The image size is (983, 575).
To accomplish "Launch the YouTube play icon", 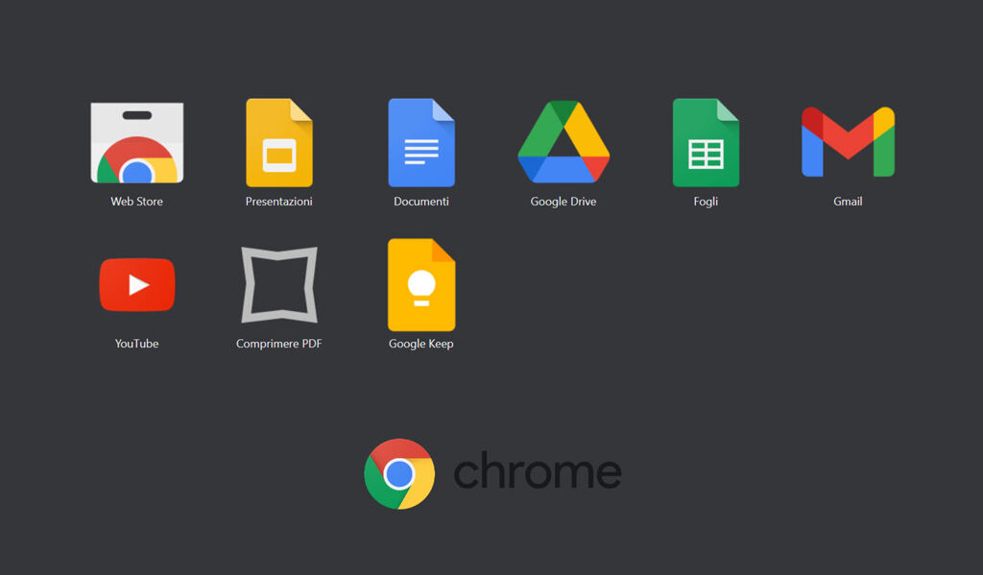I will point(137,285).
